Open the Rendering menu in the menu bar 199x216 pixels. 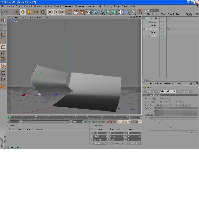coord(108,6)
